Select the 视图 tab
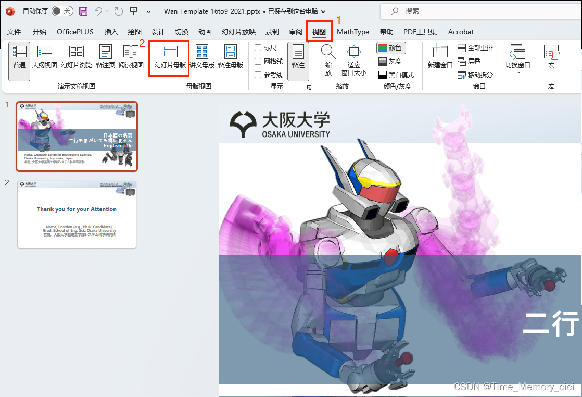582x397 pixels. point(319,32)
